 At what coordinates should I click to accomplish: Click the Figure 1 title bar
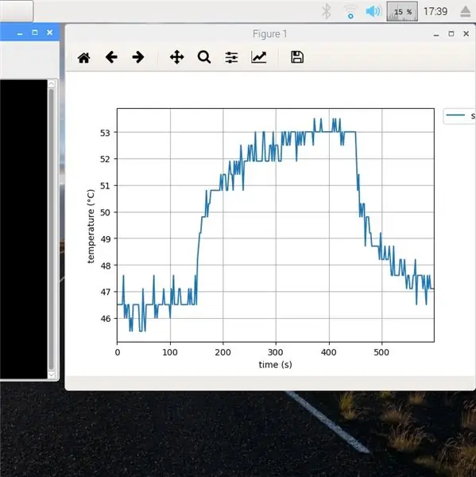[269, 33]
